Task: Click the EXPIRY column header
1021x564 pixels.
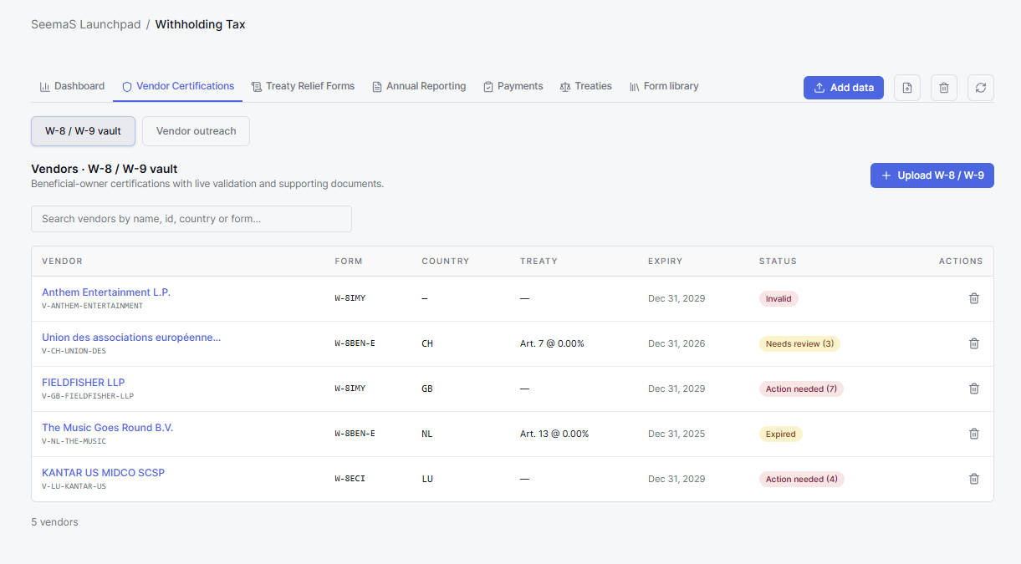Action: coord(666,262)
